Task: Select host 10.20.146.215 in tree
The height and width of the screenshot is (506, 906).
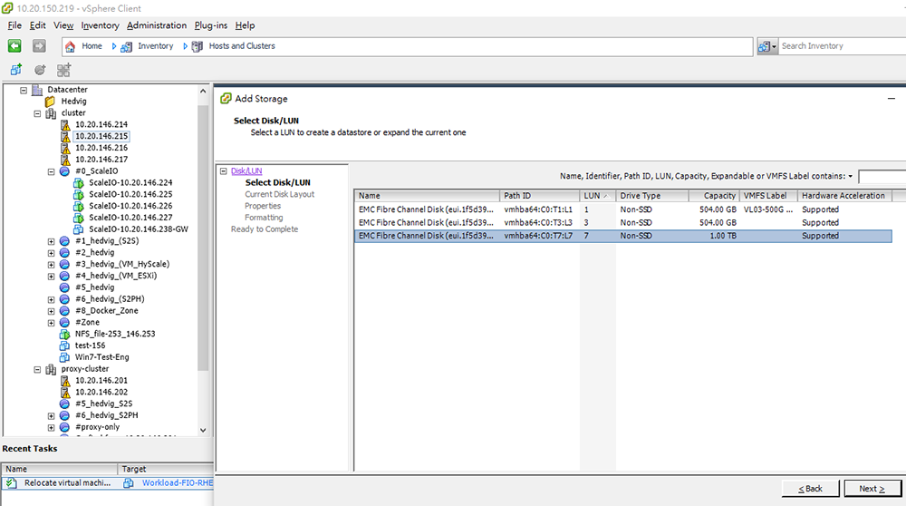Action: (x=101, y=137)
